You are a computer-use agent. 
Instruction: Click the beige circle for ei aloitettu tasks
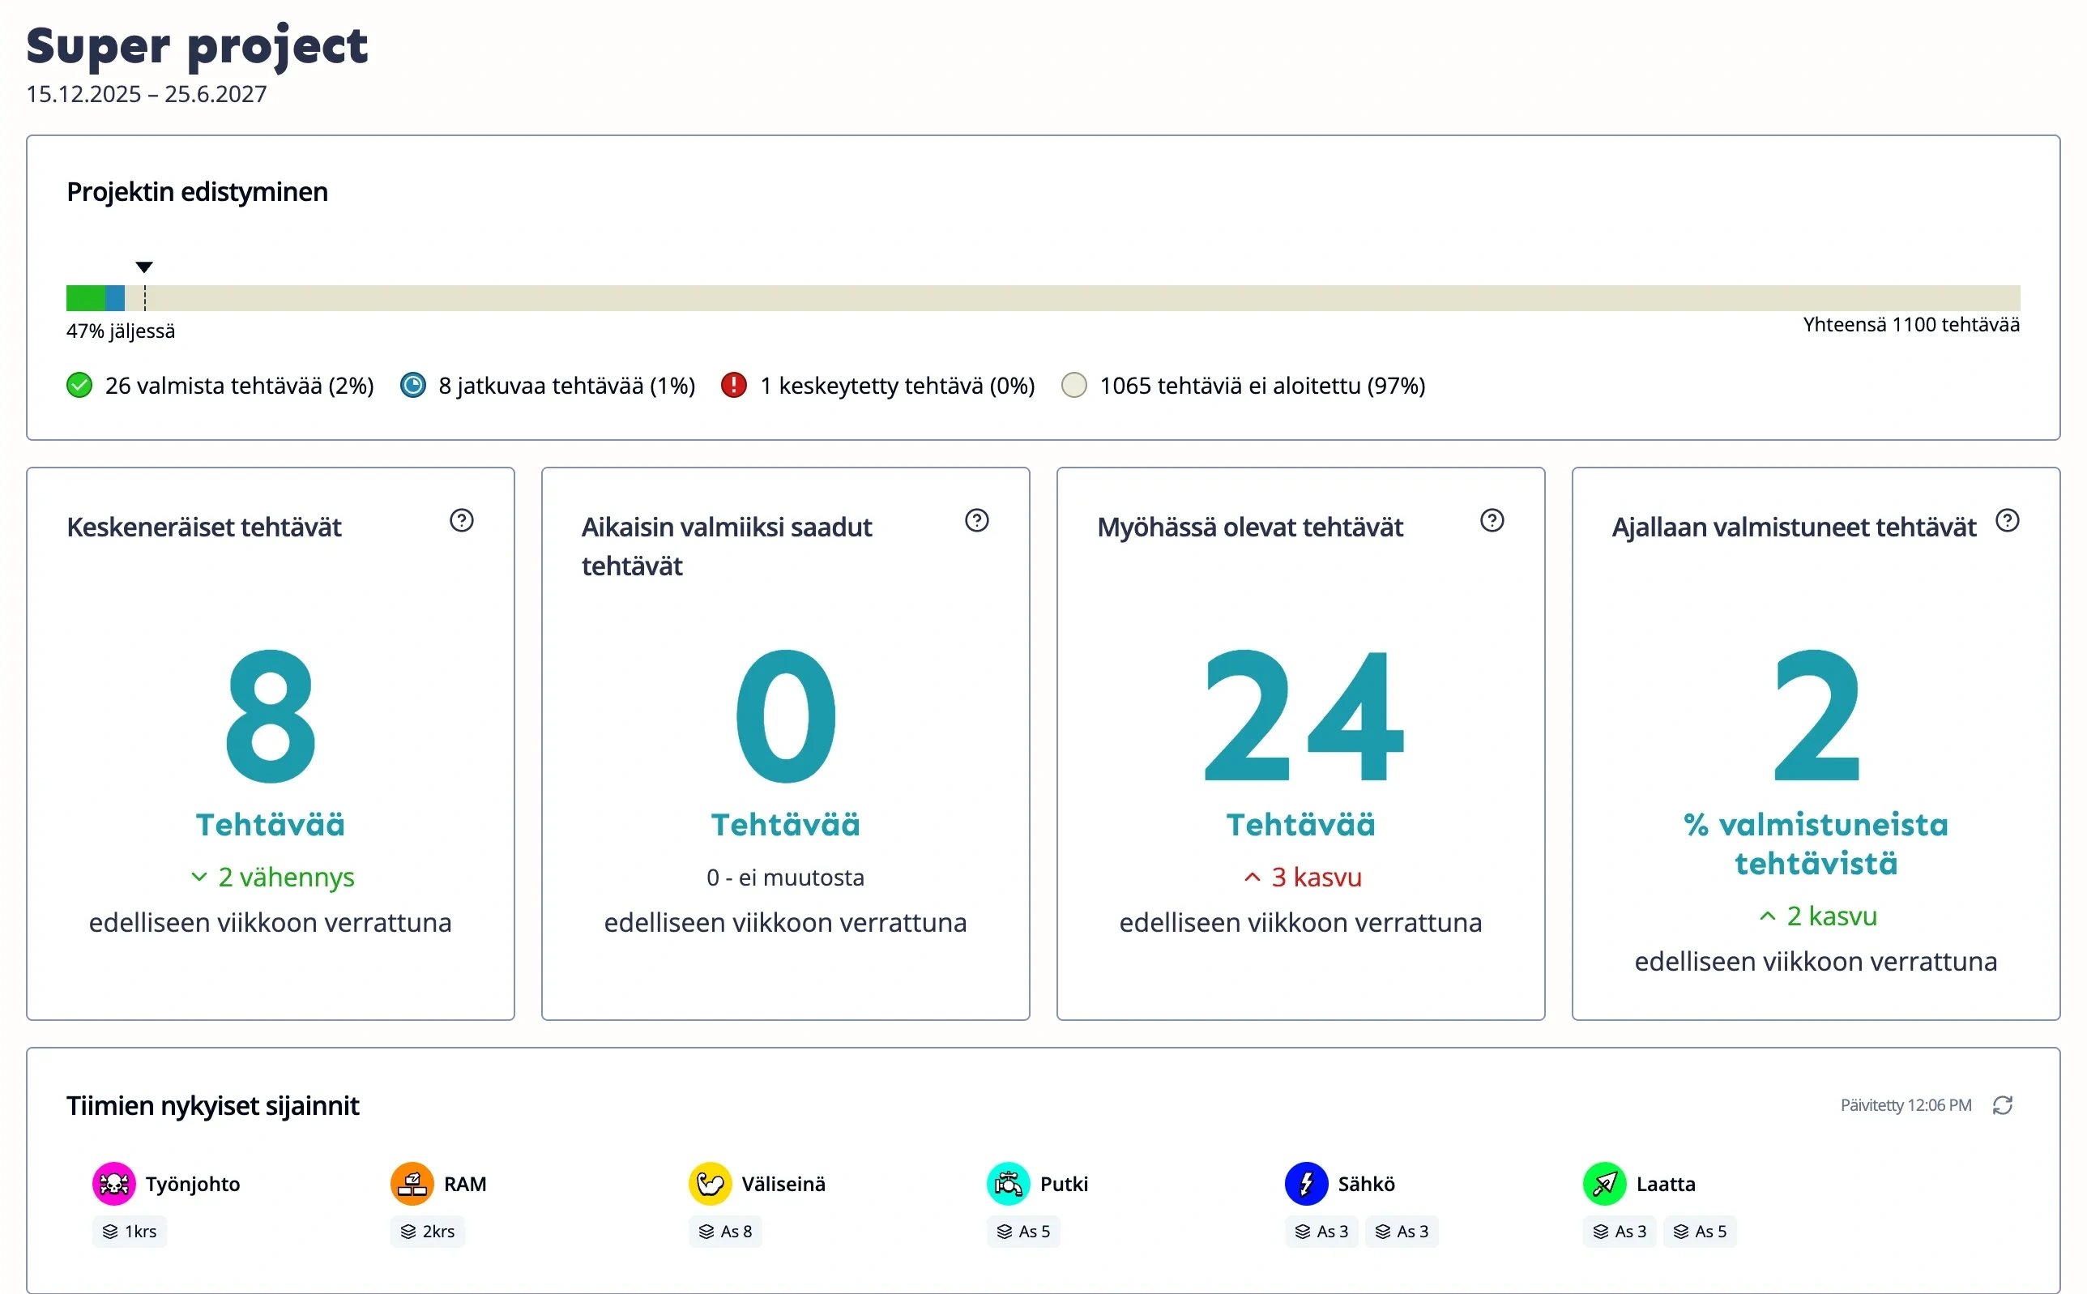(1073, 385)
